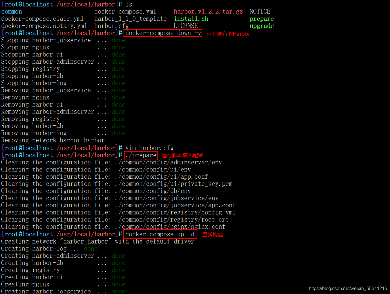Click the 'Removing harbor-db' line
This screenshot has width=390, height=294.
63,126
